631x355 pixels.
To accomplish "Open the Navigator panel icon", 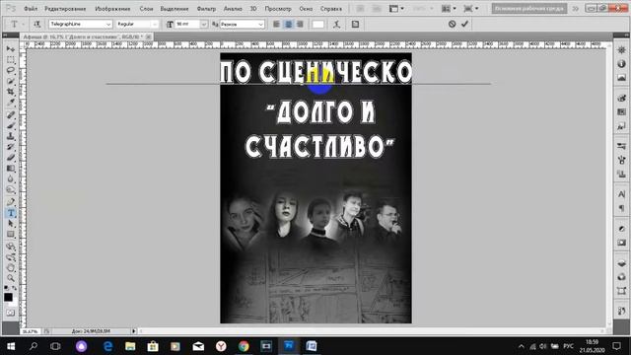I will (621, 50).
